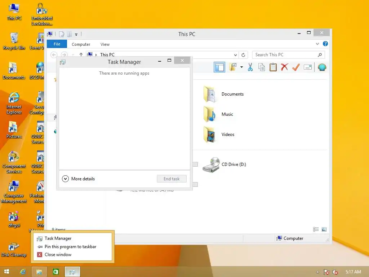Viewport: 369px width, 277px height.
Task: Select the Embedded Lockdown desktop icon
Action: point(42,14)
